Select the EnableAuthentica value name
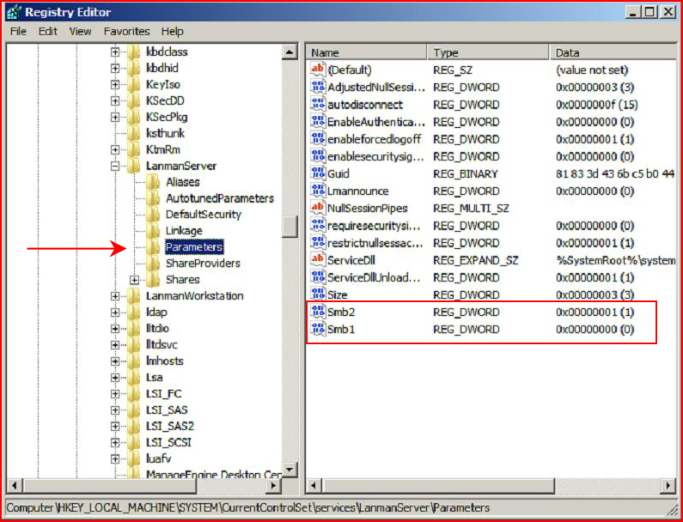683x522 pixels. click(x=376, y=122)
